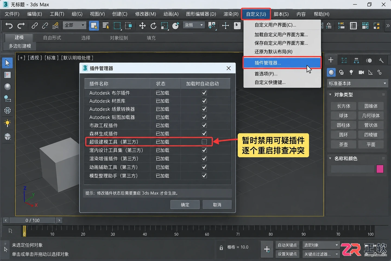The height and width of the screenshot is (261, 391).
Task: Activate the Select and Scale tool
Action: click(x=164, y=26)
